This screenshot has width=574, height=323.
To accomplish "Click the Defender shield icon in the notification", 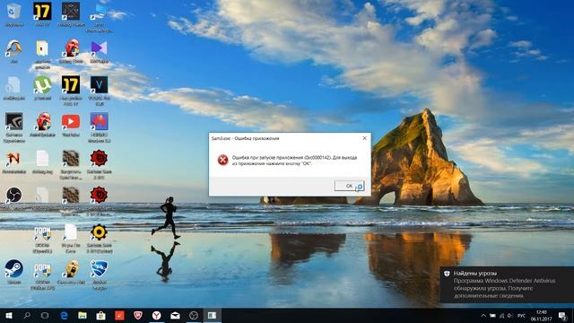I will [447, 274].
